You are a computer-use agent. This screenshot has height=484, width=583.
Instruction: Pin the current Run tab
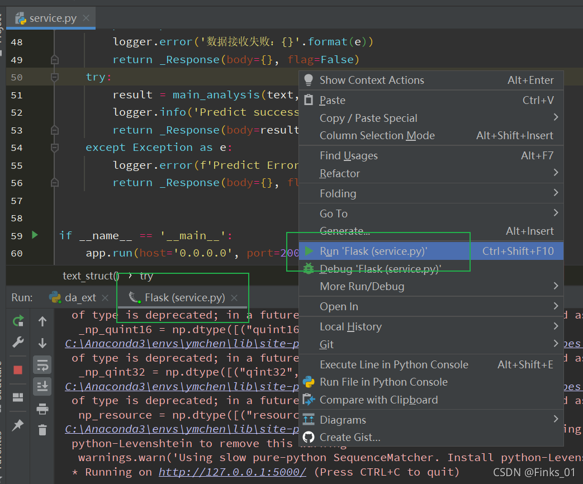18,425
